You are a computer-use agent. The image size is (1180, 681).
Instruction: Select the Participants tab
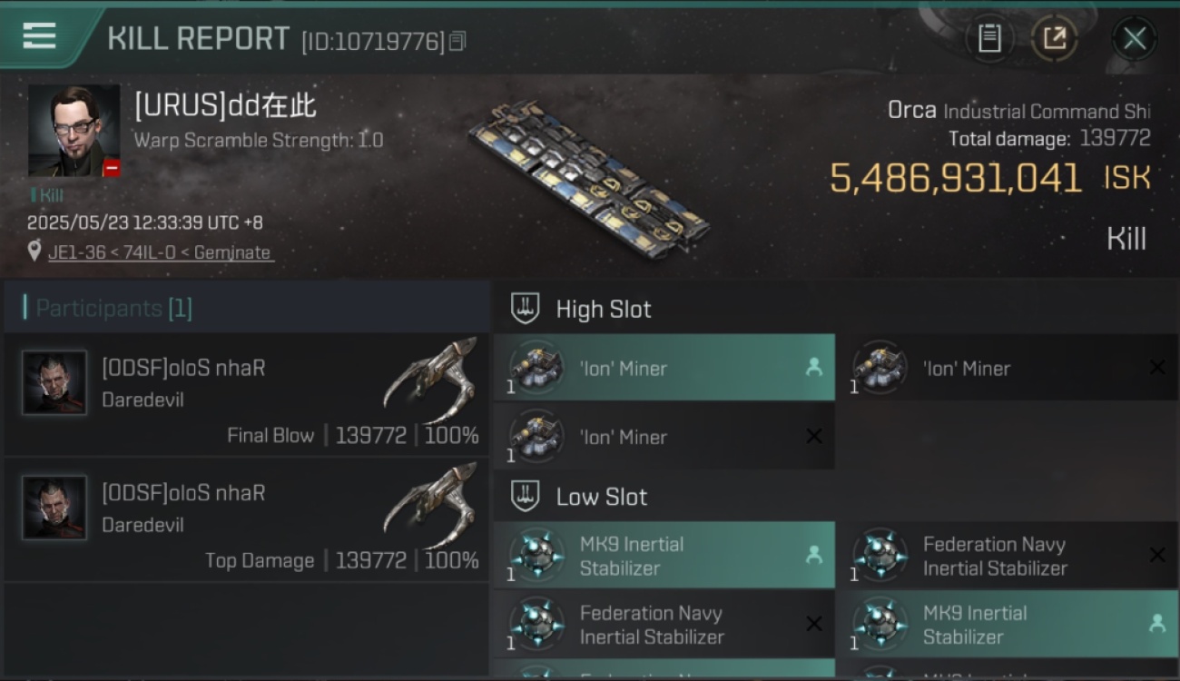click(x=113, y=308)
